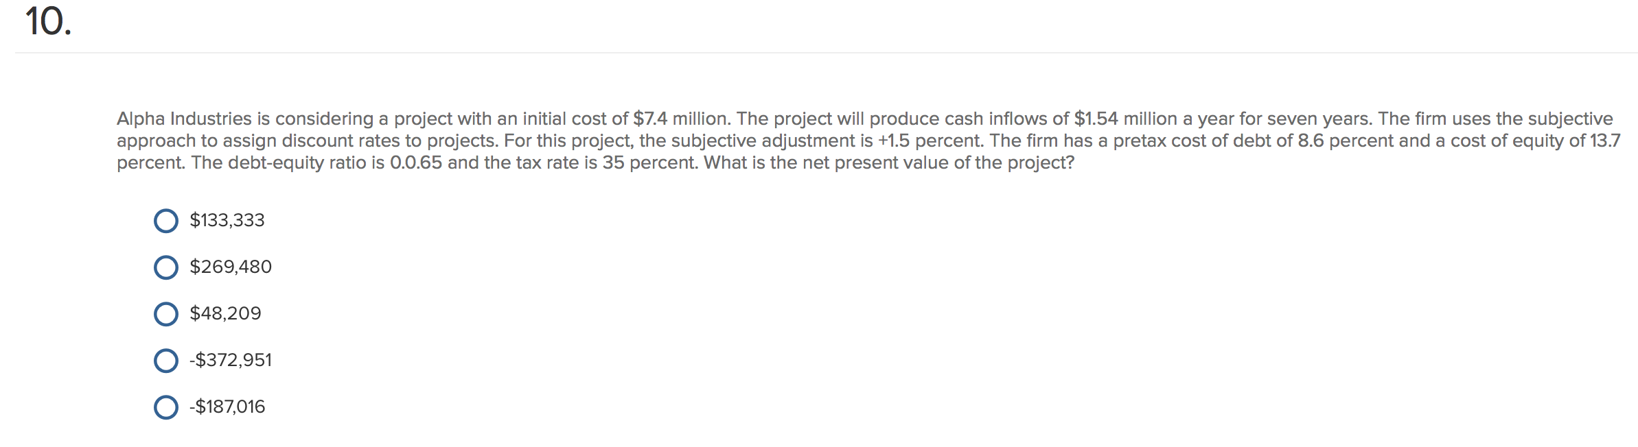The image size is (1638, 447).
Task: Click the $133,333 answer text label
Action: (x=227, y=219)
